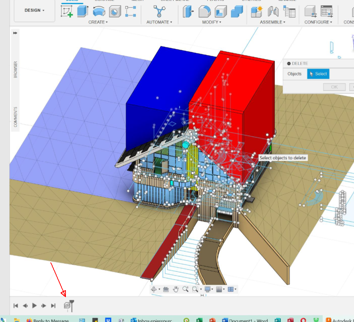
Task: Activate the Zoom tool in the navigation bar
Action: pos(185,289)
